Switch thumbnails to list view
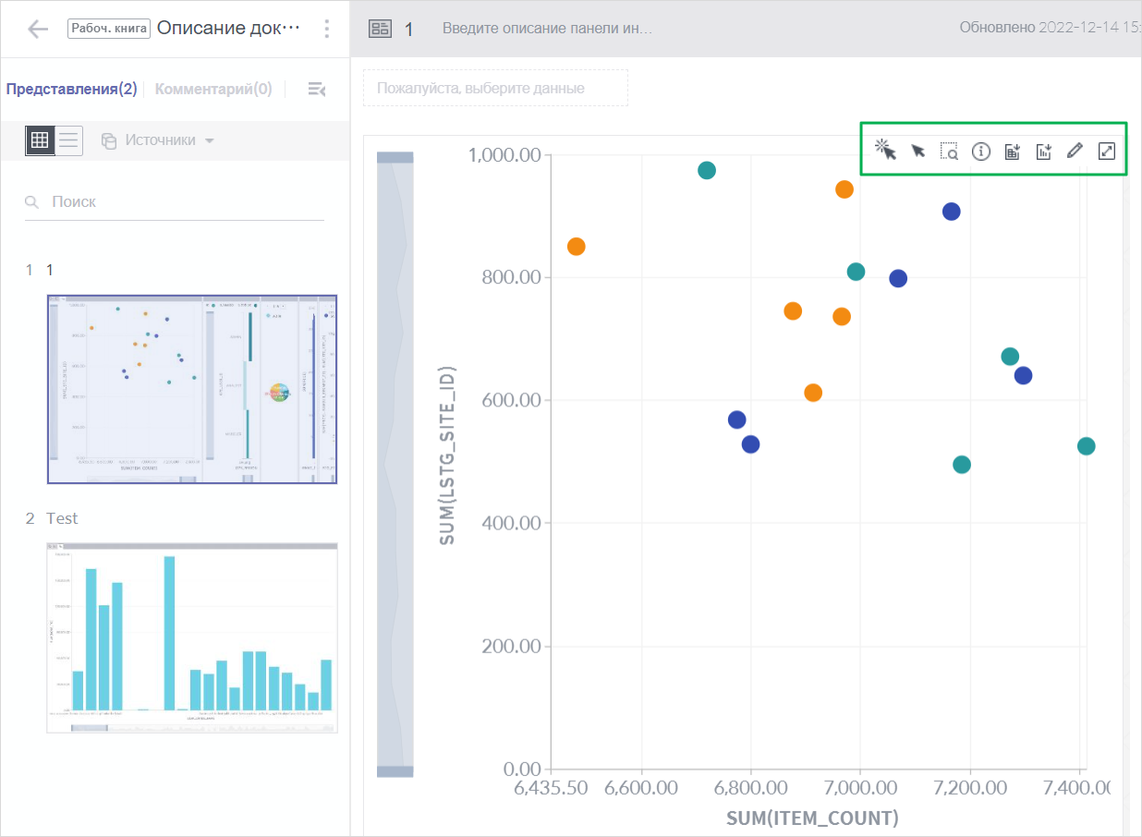Image resolution: width=1142 pixels, height=837 pixels. click(x=68, y=139)
